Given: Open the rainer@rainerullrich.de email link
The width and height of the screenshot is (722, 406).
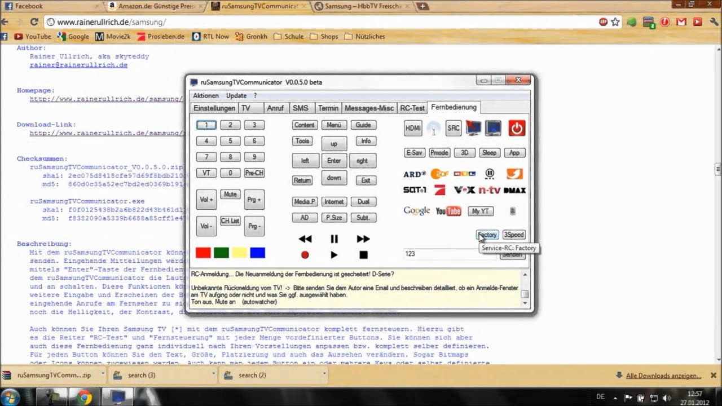Looking at the screenshot, I should point(78,65).
